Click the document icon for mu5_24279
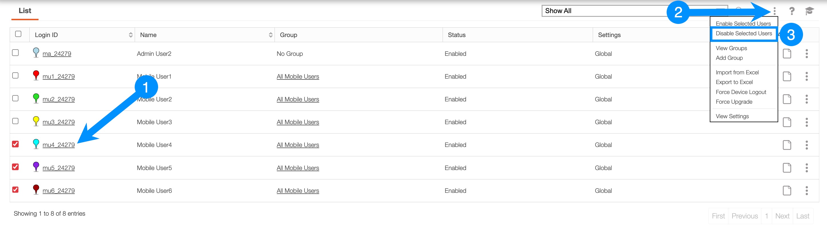 (787, 168)
